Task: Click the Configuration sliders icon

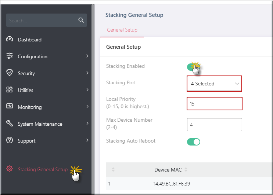Action: (10, 56)
